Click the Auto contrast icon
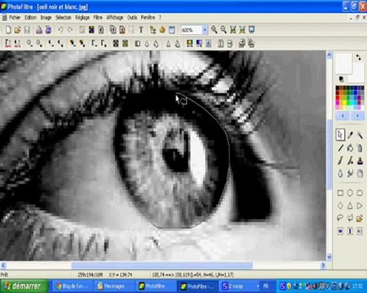This screenshot has width=367, height=293. [17, 43]
